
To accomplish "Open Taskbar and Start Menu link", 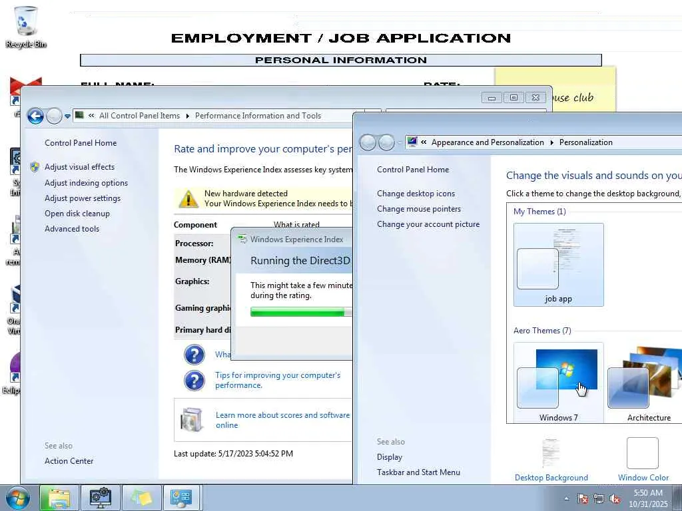I will (418, 472).
